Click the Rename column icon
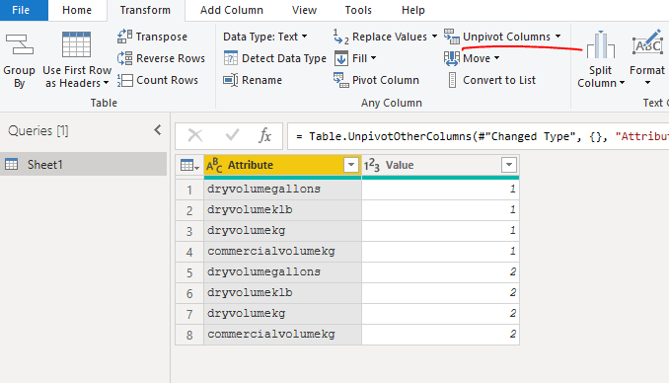Screen dimensions: 669x383 point(231,80)
